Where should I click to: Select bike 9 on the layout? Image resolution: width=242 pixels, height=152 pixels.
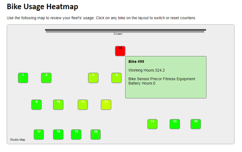(36, 105)
